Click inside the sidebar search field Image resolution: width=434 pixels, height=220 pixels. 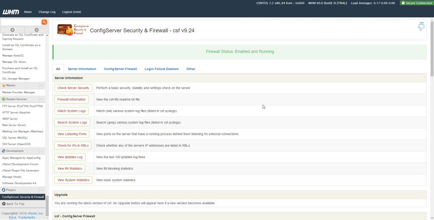21,22
